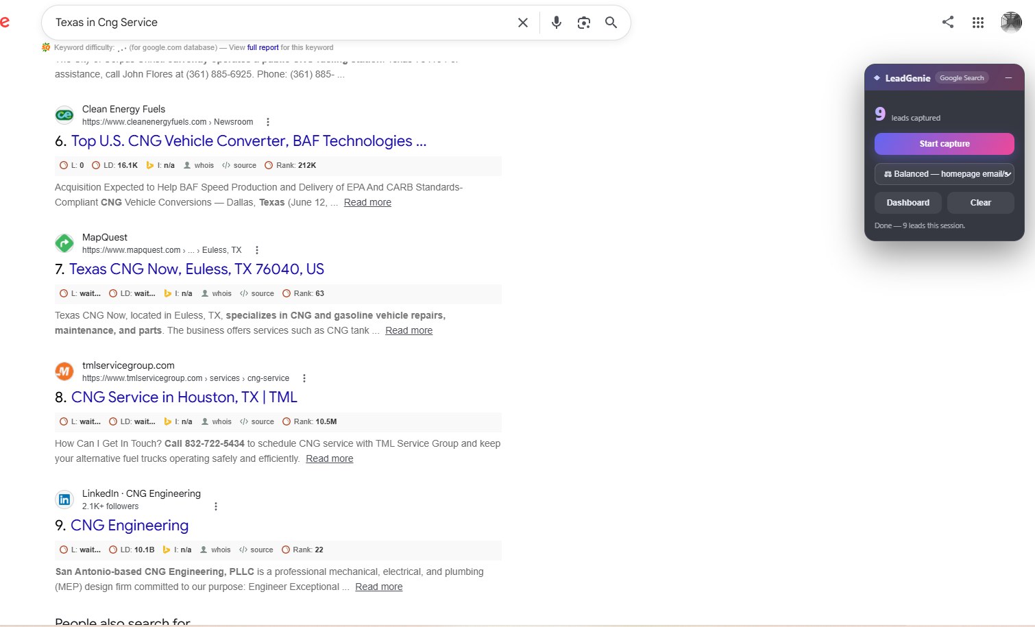Image resolution: width=1035 pixels, height=627 pixels.
Task: Click source in TML result metrics
Action: point(257,421)
